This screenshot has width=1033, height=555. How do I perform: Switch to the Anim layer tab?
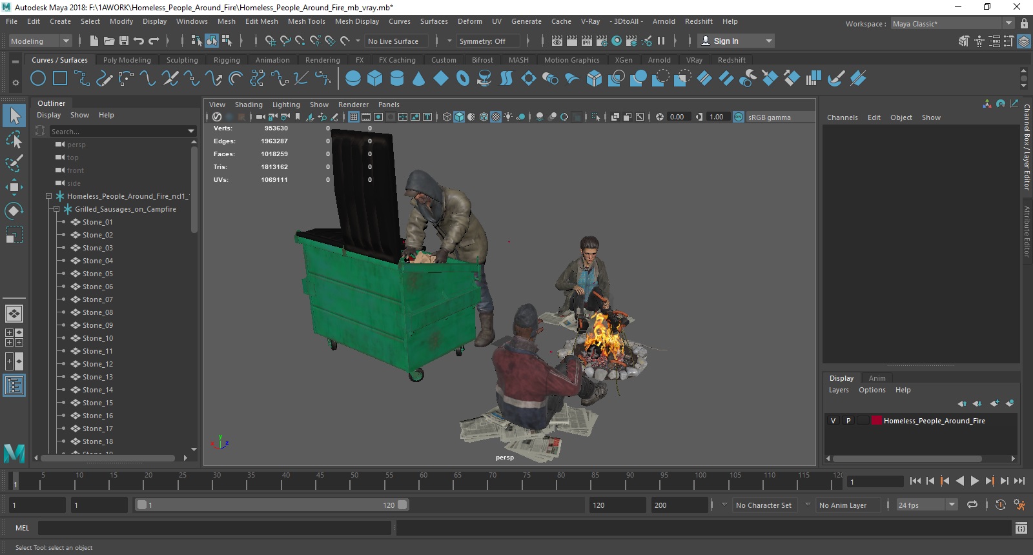point(877,378)
